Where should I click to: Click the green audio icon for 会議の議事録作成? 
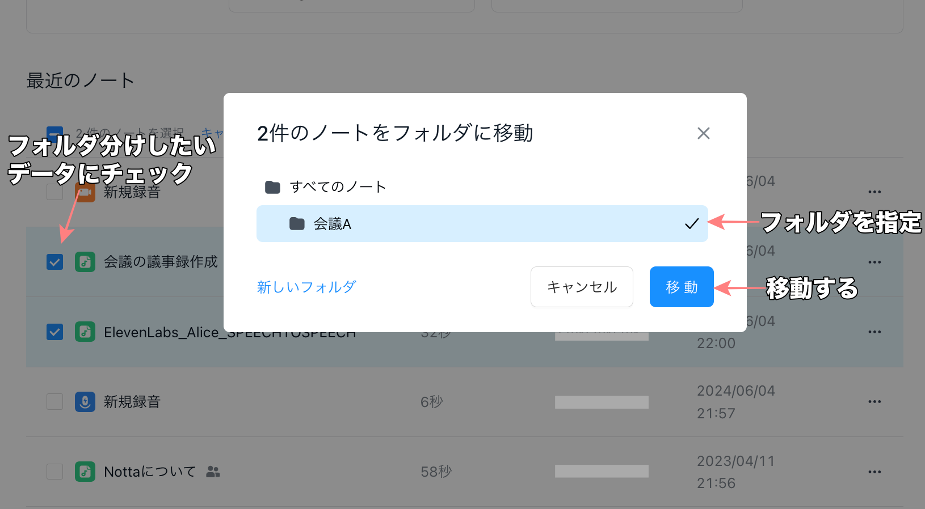[85, 262]
